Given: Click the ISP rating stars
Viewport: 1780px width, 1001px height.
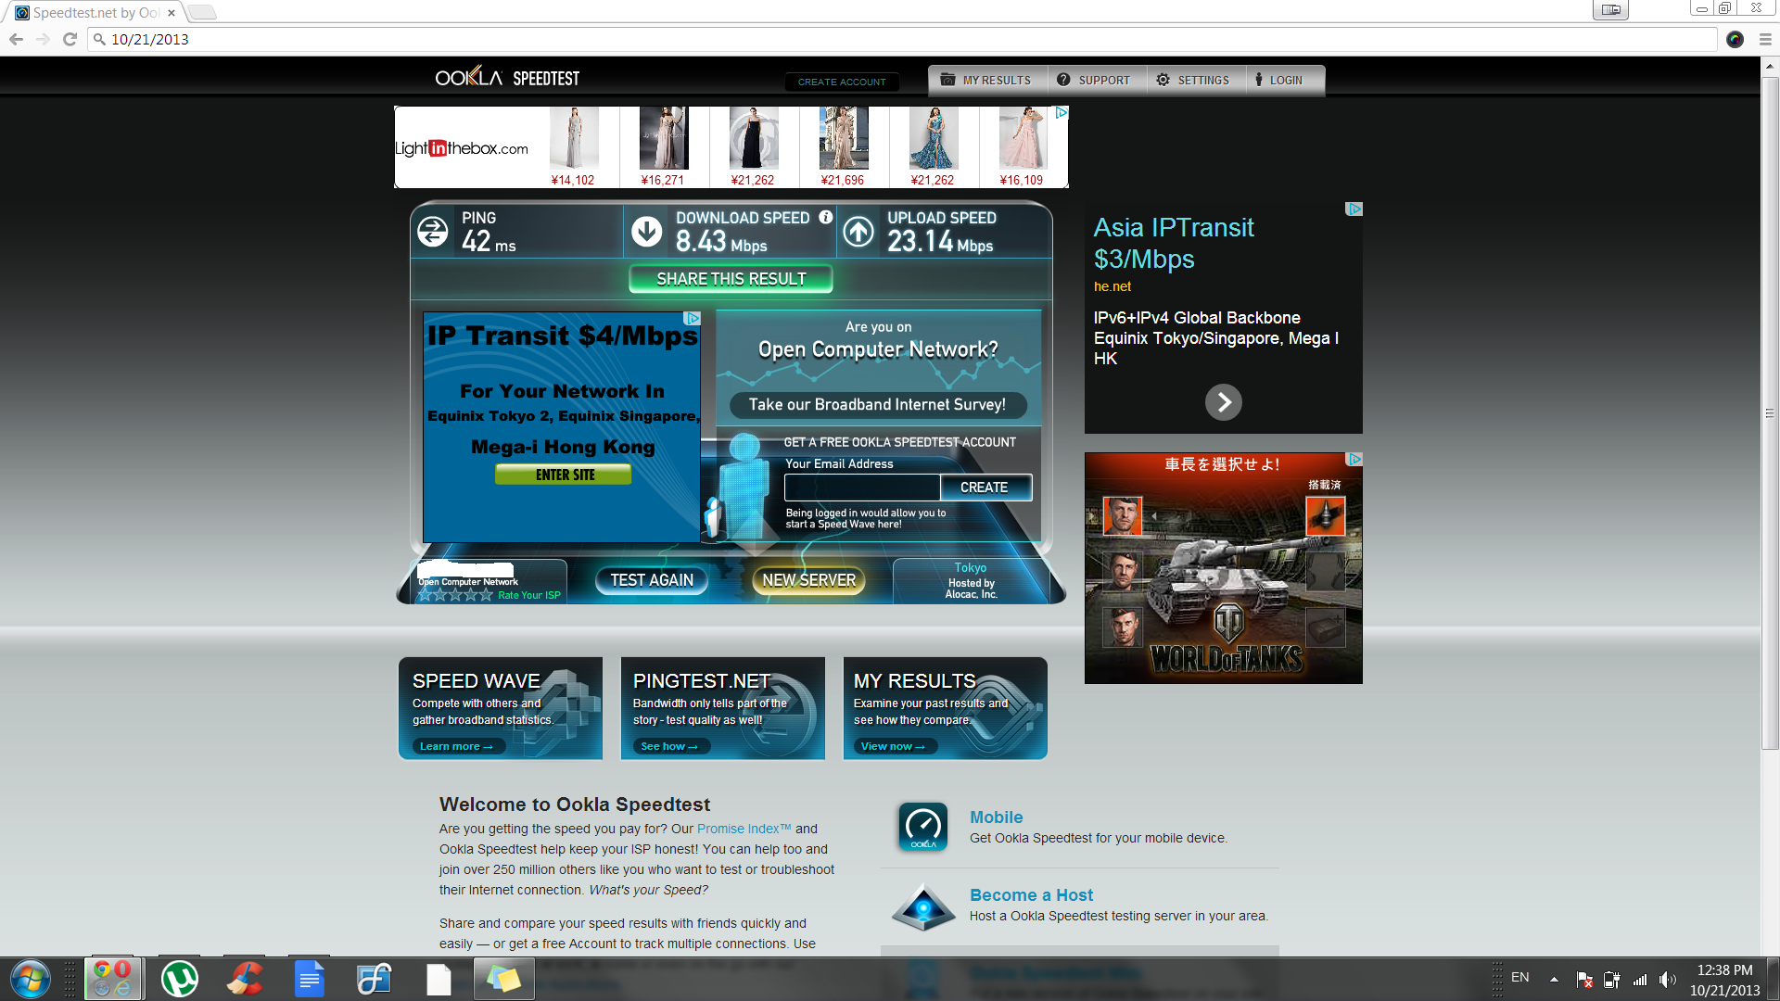Looking at the screenshot, I should [455, 594].
